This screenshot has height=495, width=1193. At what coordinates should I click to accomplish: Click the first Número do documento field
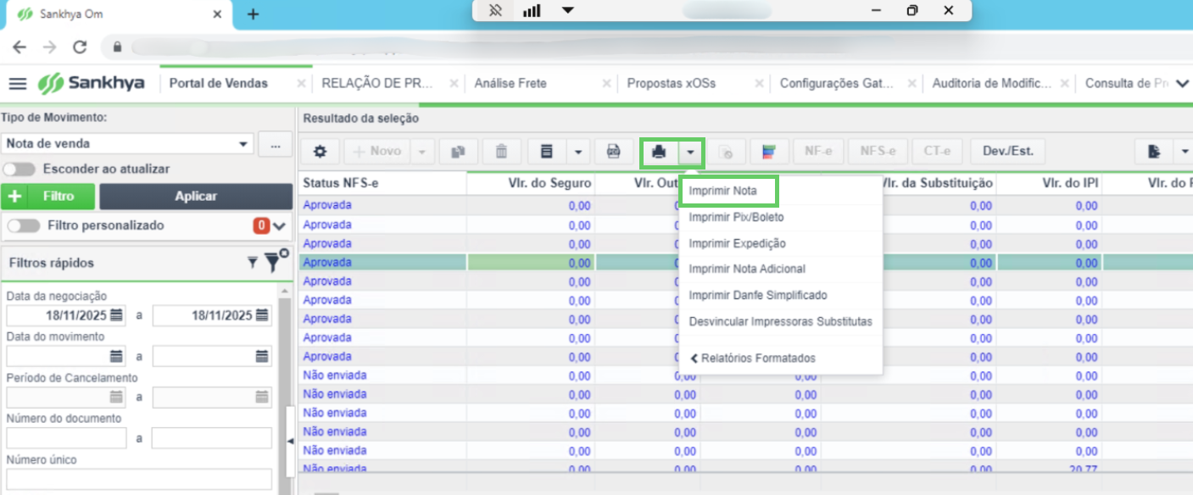click(66, 438)
